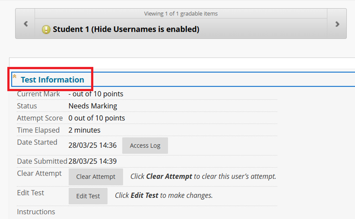Select the Student 1 name heading

pos(126,30)
